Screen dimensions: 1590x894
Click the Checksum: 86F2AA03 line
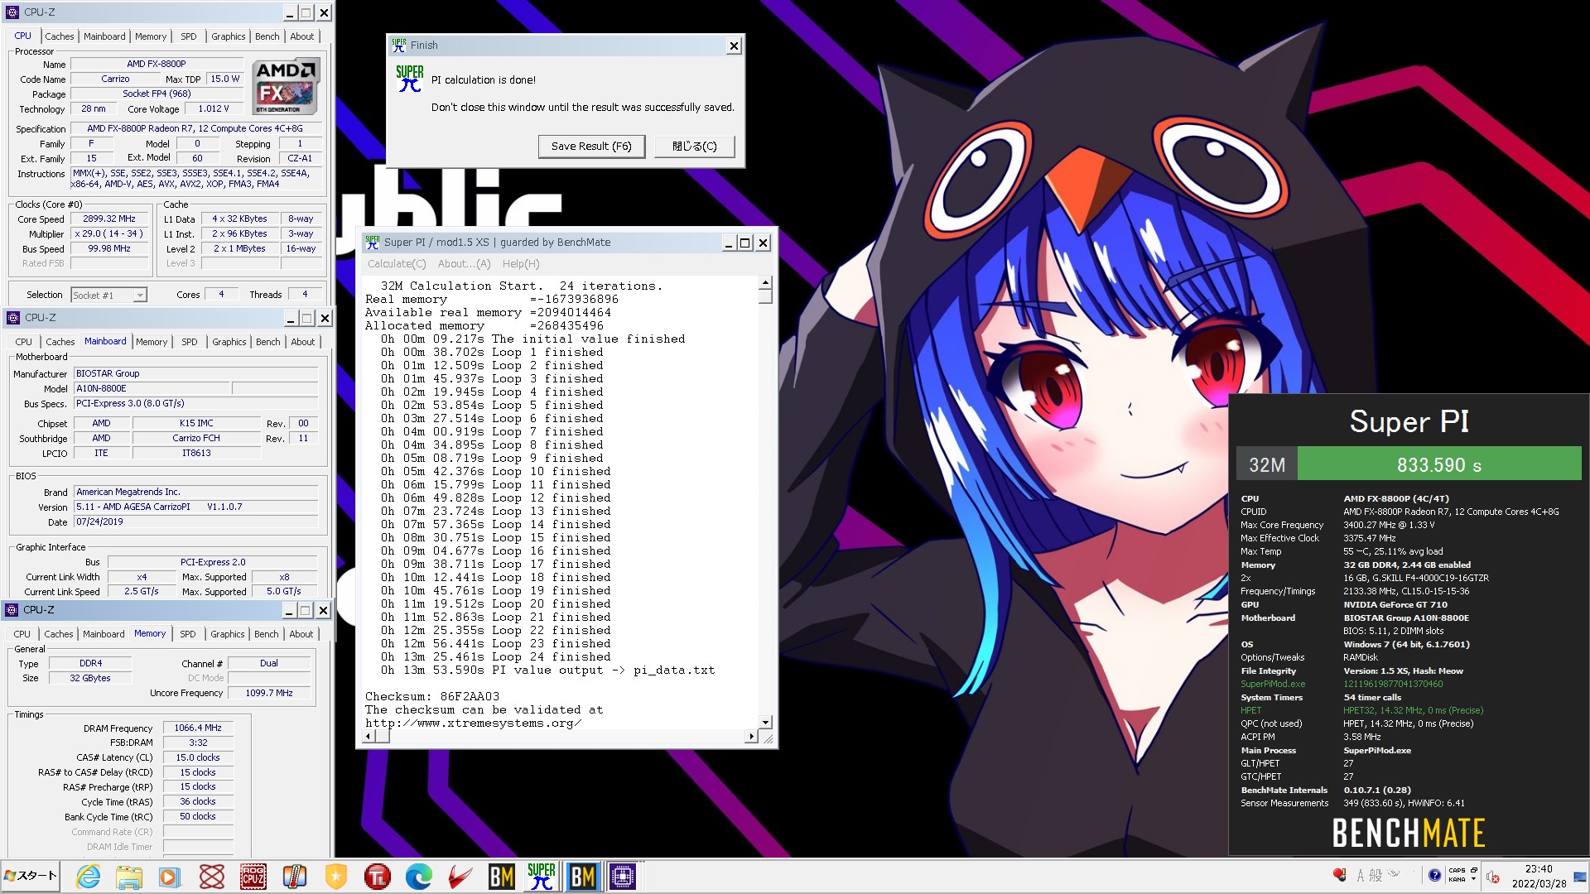[432, 697]
